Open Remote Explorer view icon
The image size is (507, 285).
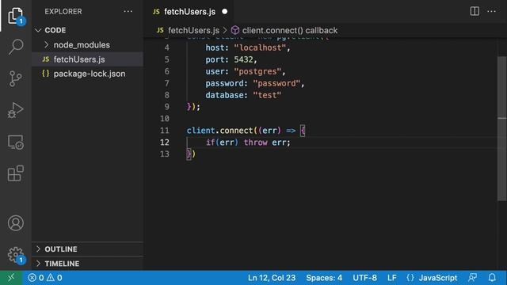pos(16,142)
